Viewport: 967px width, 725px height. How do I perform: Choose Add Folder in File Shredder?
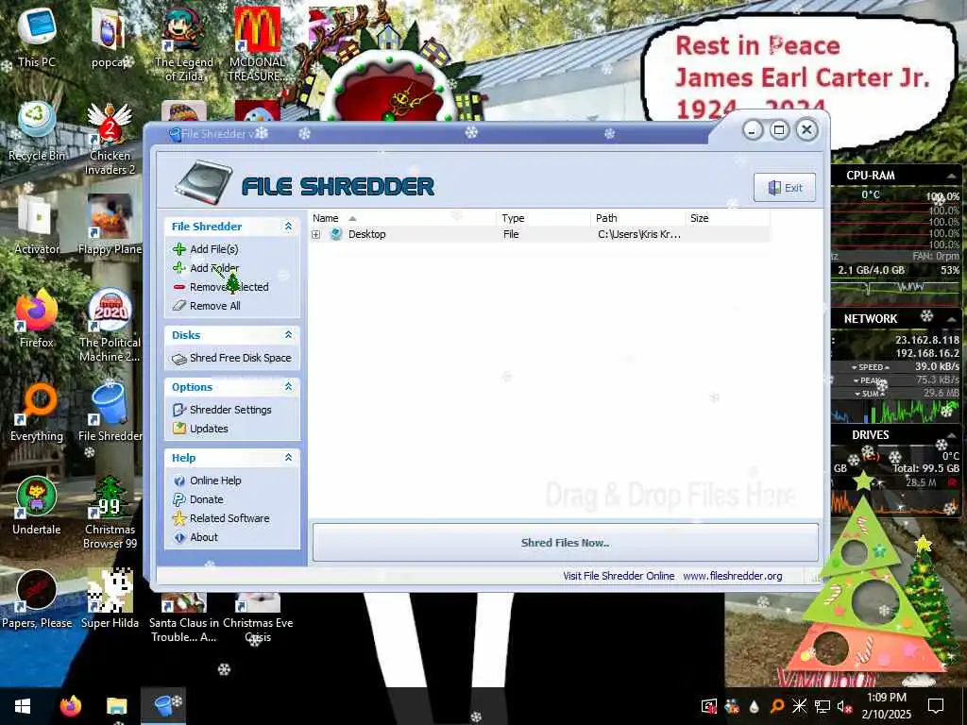tap(213, 268)
